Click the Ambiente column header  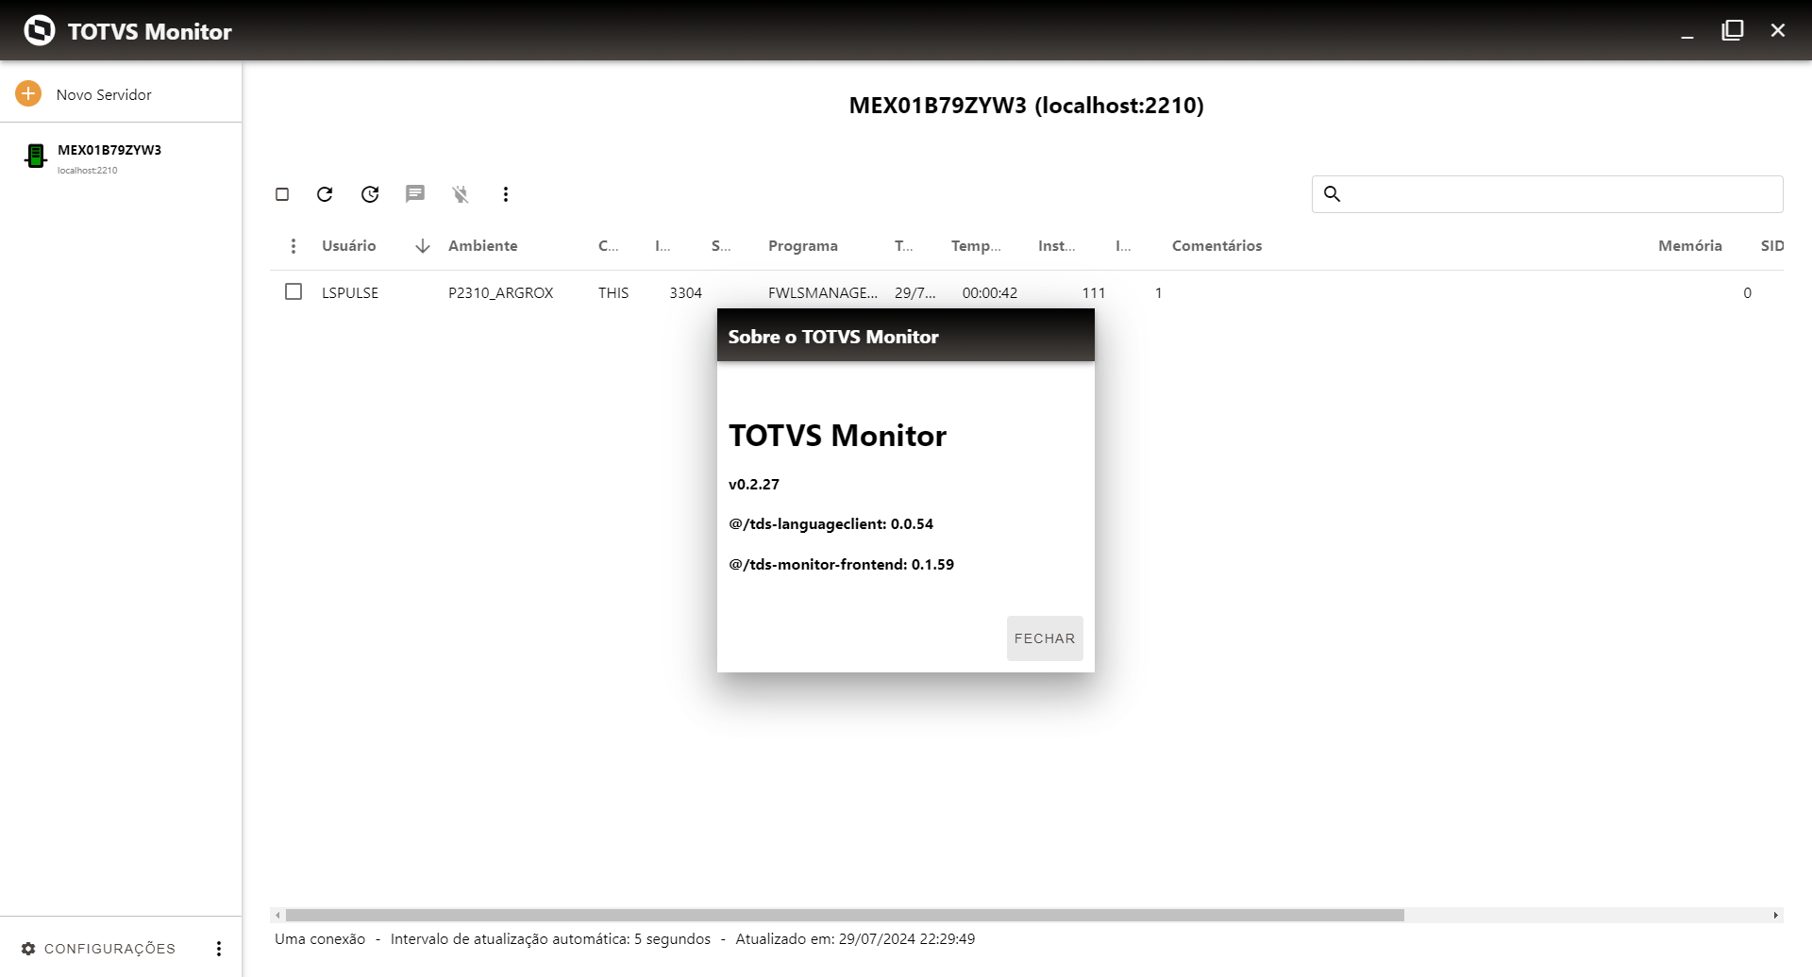[x=482, y=246]
